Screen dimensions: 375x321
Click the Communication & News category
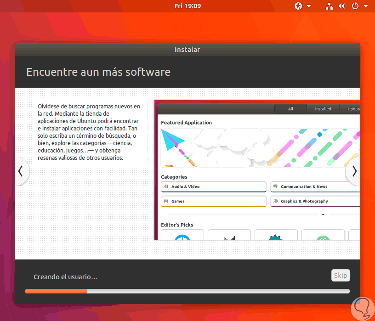click(315, 186)
